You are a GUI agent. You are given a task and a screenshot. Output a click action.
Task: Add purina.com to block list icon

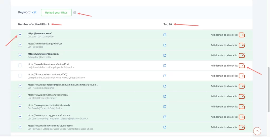(242, 107)
